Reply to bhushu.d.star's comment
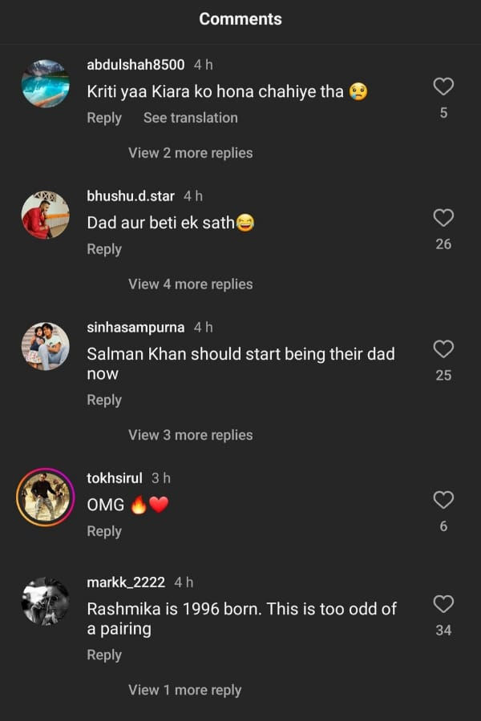Screen dimensions: 481x721 click(x=104, y=248)
